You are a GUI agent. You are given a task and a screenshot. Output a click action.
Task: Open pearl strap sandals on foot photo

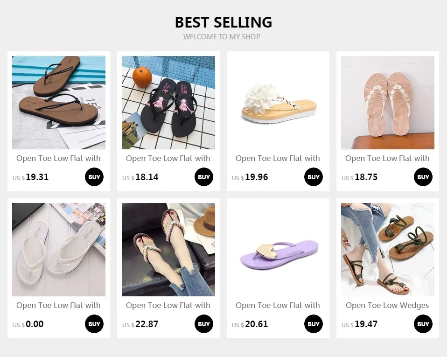tap(168, 250)
